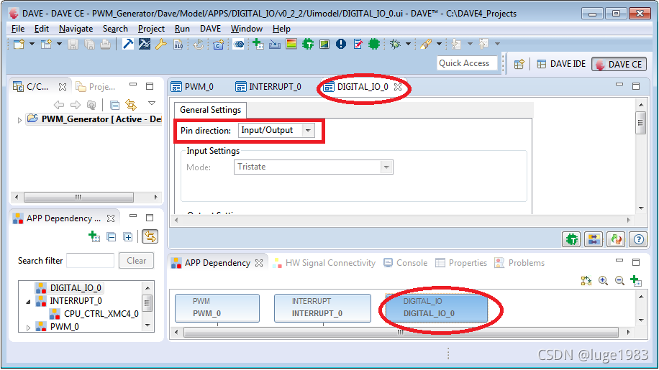
Task: Open the Navigate menu
Action: tap(76, 29)
